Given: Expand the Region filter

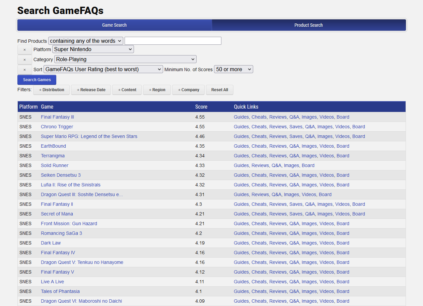Looking at the screenshot, I should pyautogui.click(x=157, y=90).
